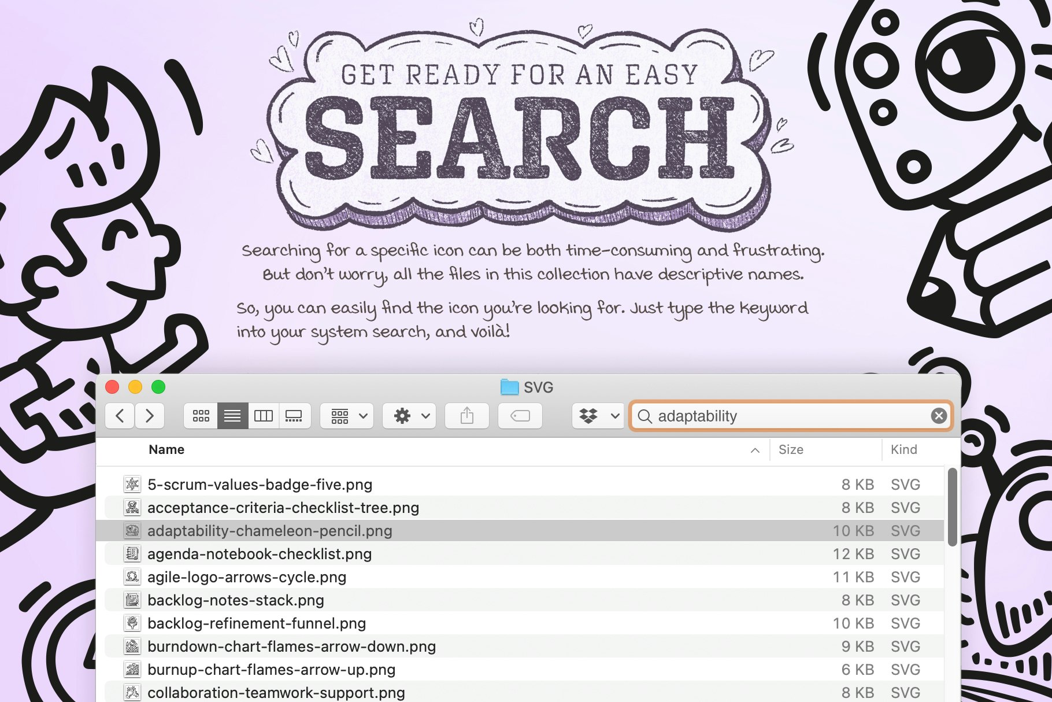Switch to gallery view
Viewport: 1052px width, 702px height.
point(294,416)
